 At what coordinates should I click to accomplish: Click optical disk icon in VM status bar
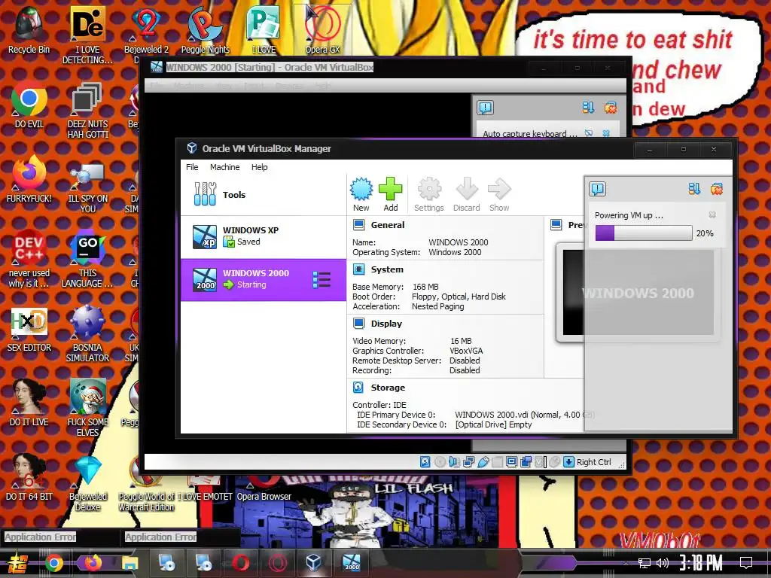pos(440,462)
